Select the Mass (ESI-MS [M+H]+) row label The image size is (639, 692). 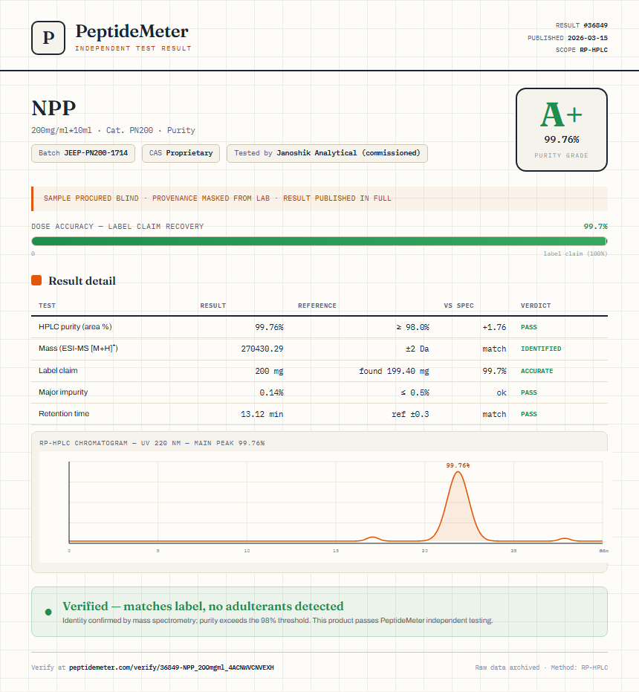tap(78, 348)
